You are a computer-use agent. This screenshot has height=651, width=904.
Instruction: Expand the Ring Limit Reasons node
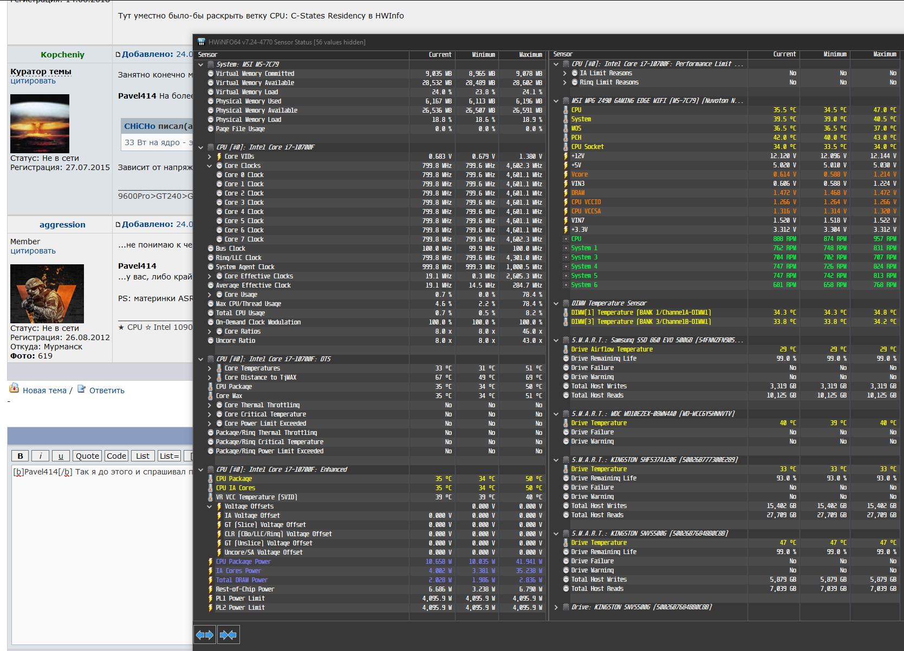click(x=565, y=82)
